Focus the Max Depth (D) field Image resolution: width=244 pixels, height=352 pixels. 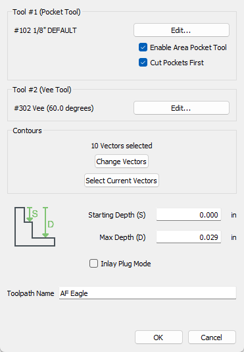[x=189, y=237]
